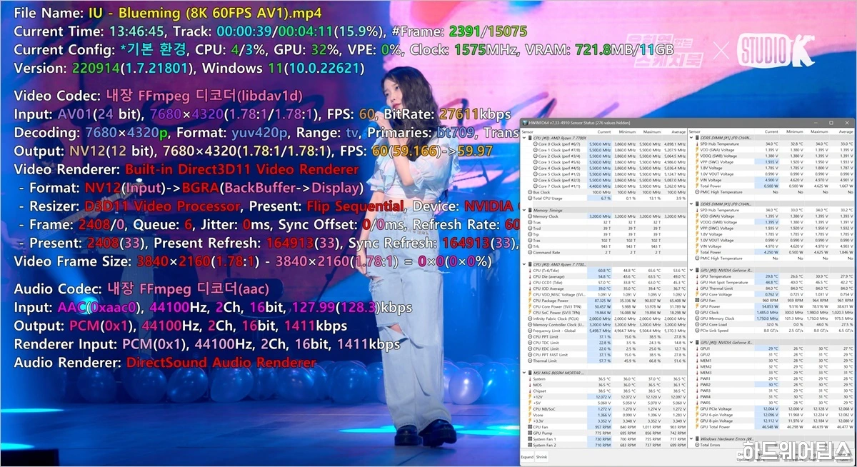Click the Command Rate sensor icon
The width and height of the screenshot is (857, 467).
(529, 252)
